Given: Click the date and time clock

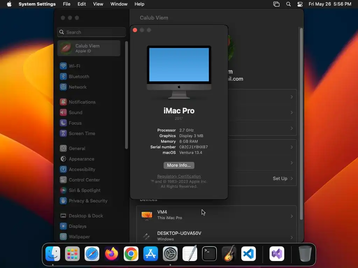Looking at the screenshot, I should [330, 4].
